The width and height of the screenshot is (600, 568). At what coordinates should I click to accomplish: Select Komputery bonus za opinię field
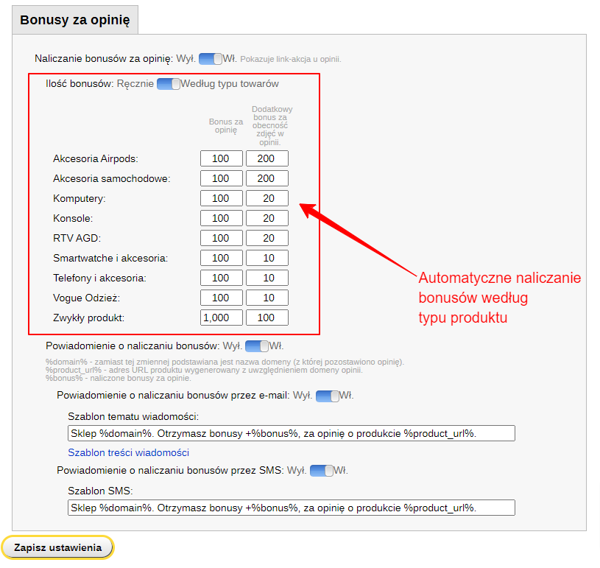coord(221,198)
